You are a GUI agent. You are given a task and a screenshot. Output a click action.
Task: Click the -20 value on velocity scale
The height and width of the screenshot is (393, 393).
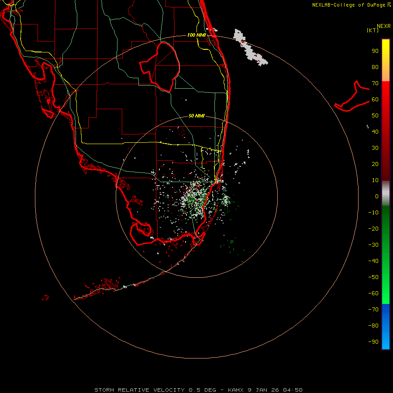373,228
